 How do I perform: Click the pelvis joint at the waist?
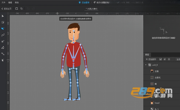[74, 68]
